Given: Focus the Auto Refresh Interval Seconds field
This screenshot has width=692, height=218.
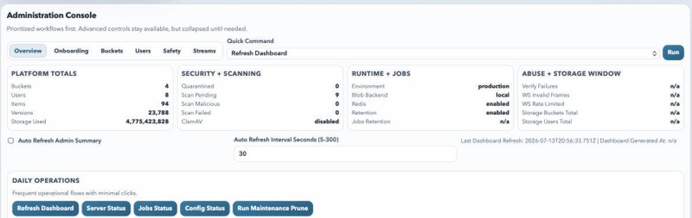Looking at the screenshot, I should click(345, 154).
